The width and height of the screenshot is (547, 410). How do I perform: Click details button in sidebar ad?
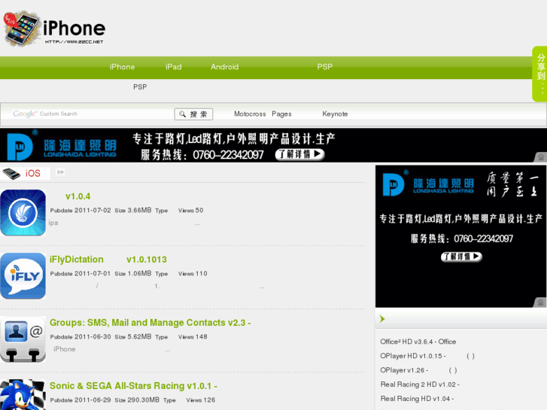pos(461,257)
